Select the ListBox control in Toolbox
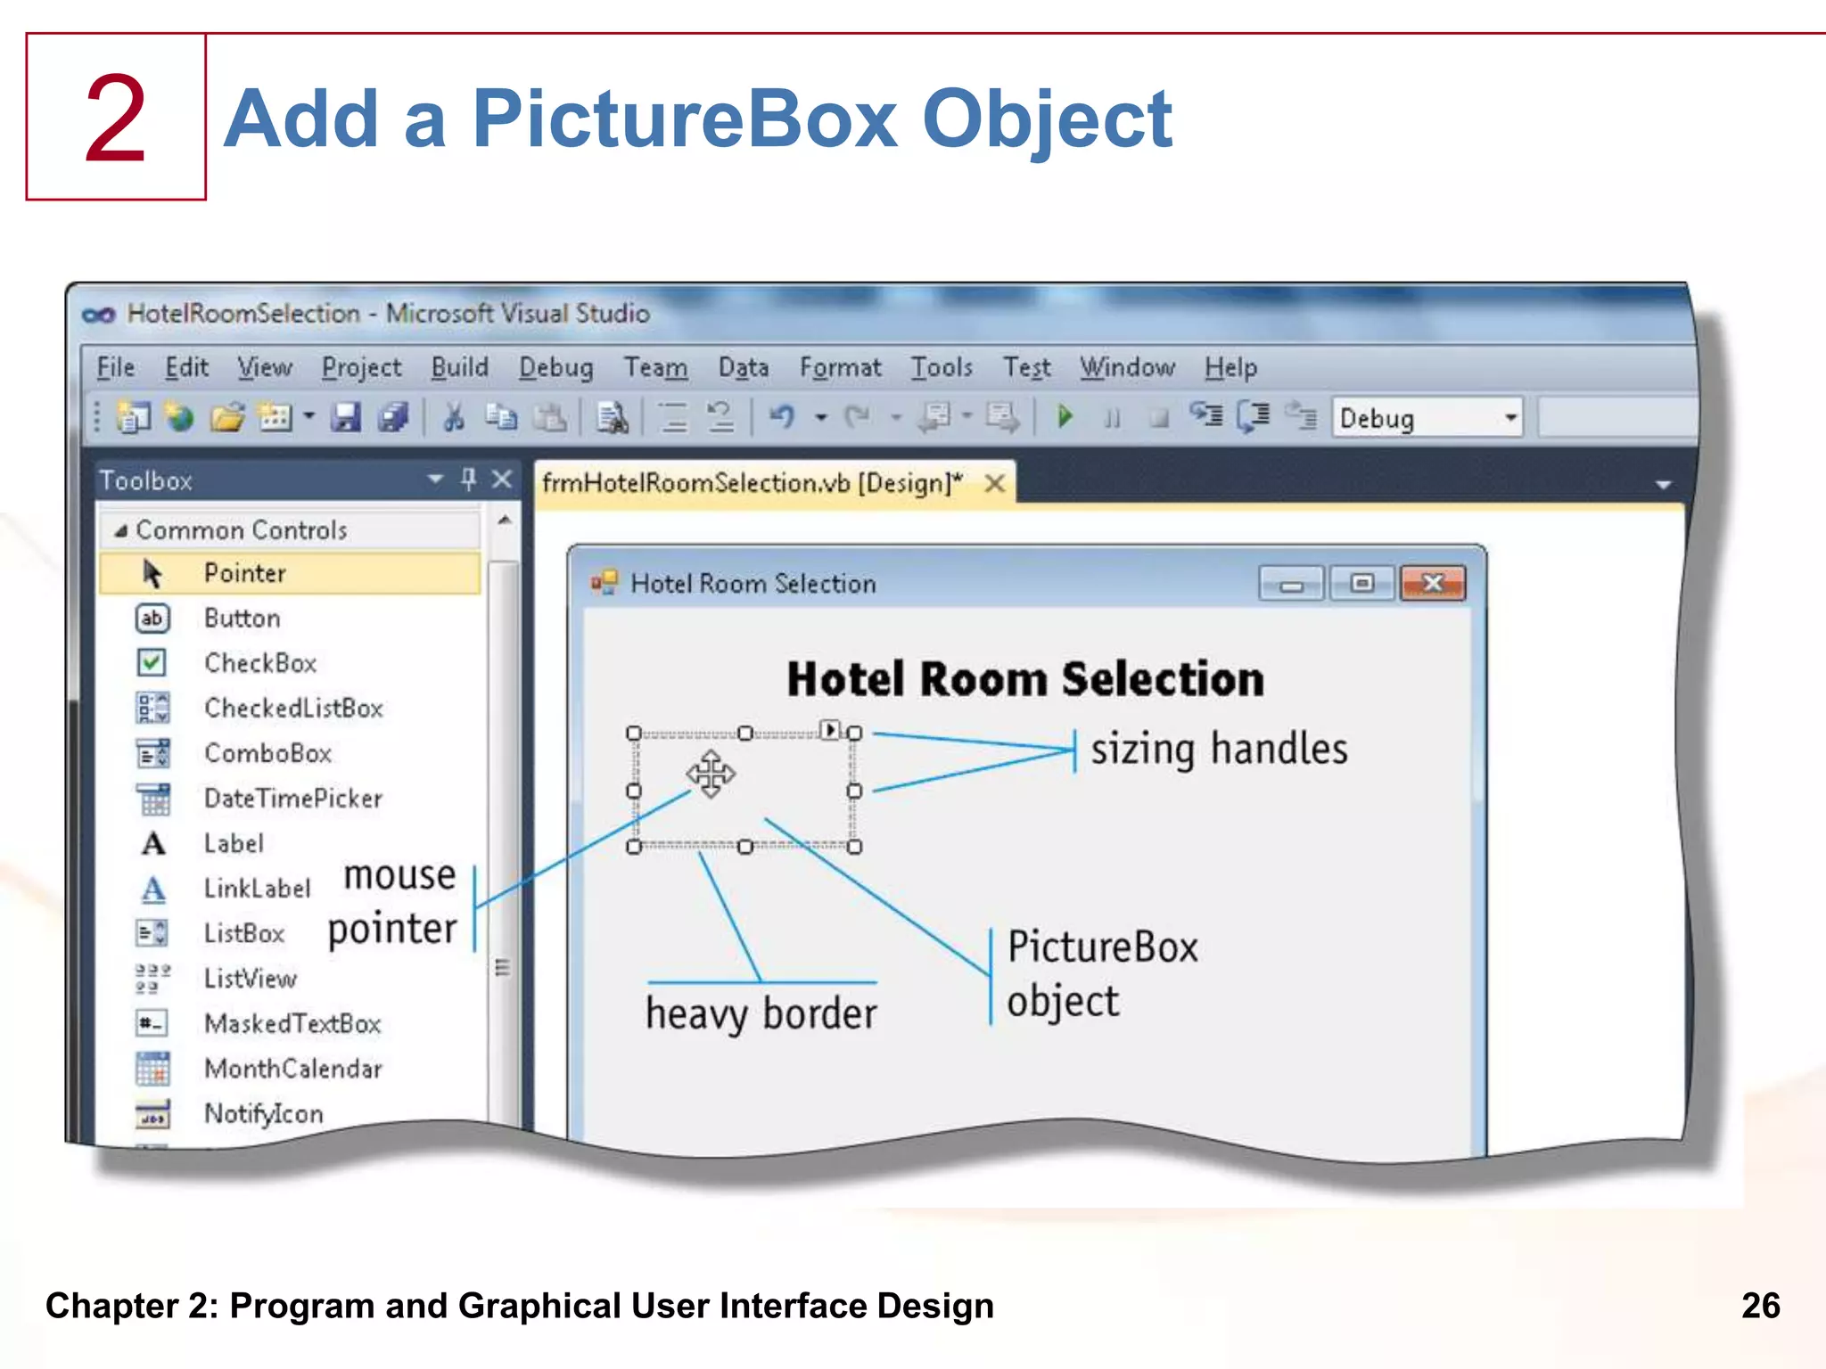Screen dimensions: 1826x1369 click(290, 933)
